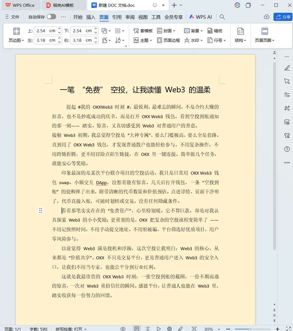Select outline view in status bar

coord(147,329)
